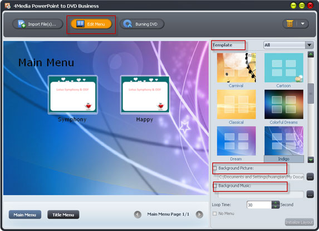Click the Happy caption in preview
This screenshot has width=319, height=231.
[x=145, y=119]
